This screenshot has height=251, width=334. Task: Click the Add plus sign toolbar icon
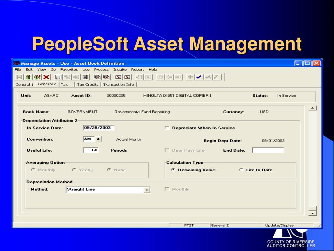point(190,77)
